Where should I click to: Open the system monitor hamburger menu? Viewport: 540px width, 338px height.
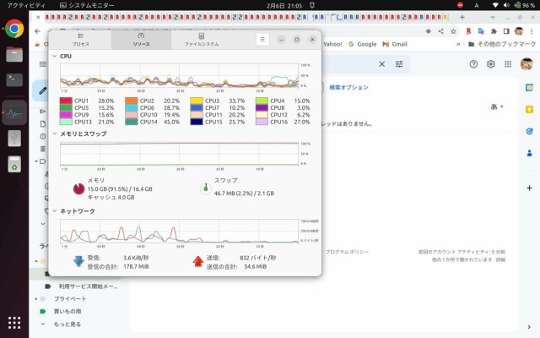[x=263, y=39]
